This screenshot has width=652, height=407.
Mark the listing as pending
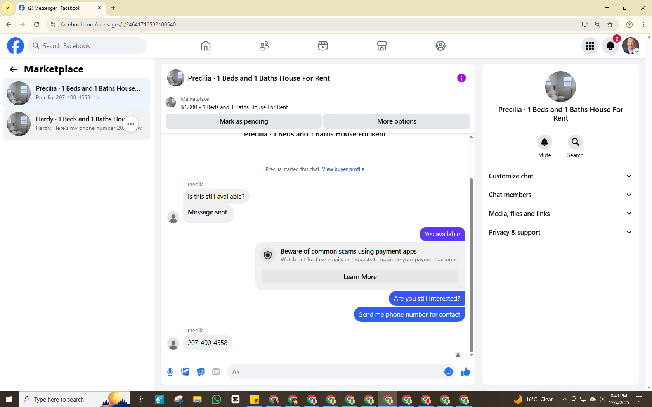[244, 121]
